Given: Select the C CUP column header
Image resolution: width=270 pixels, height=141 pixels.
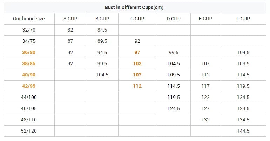Looking at the screenshot, I should [137, 19].
